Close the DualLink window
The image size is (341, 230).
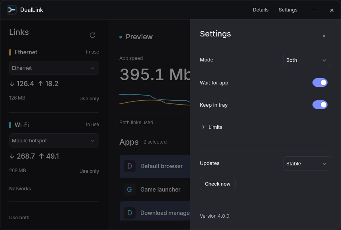331,10
